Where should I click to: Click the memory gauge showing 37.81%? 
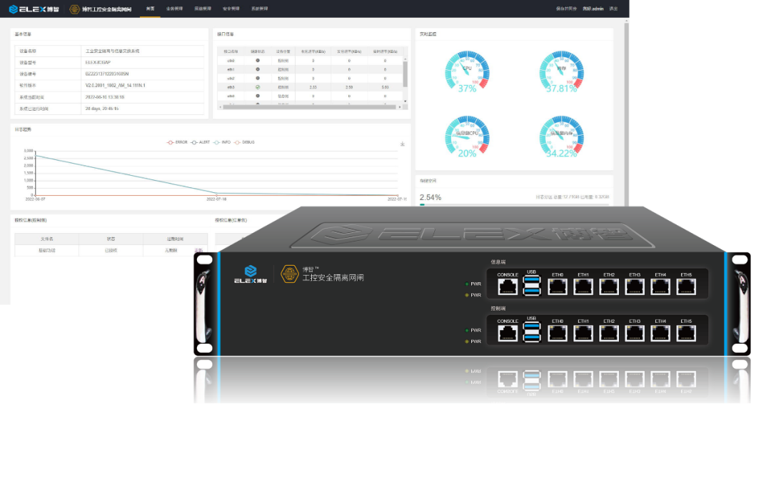(x=561, y=70)
